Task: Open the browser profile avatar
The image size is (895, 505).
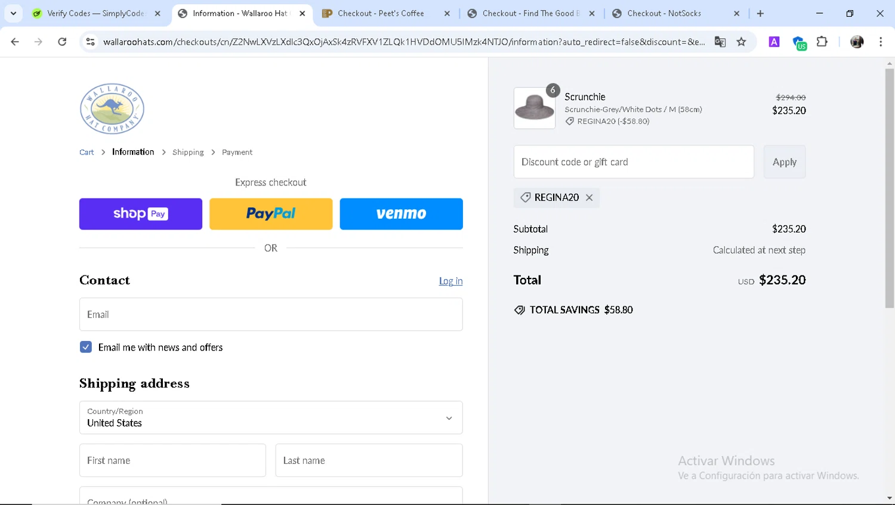Action: (x=857, y=42)
